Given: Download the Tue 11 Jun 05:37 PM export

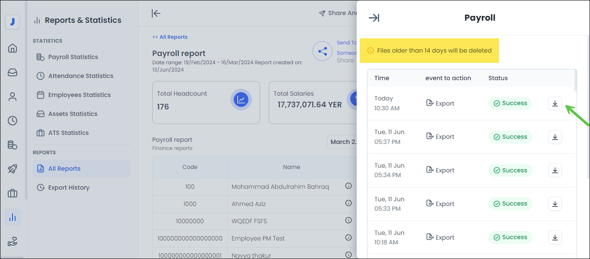Looking at the screenshot, I should pos(555,137).
